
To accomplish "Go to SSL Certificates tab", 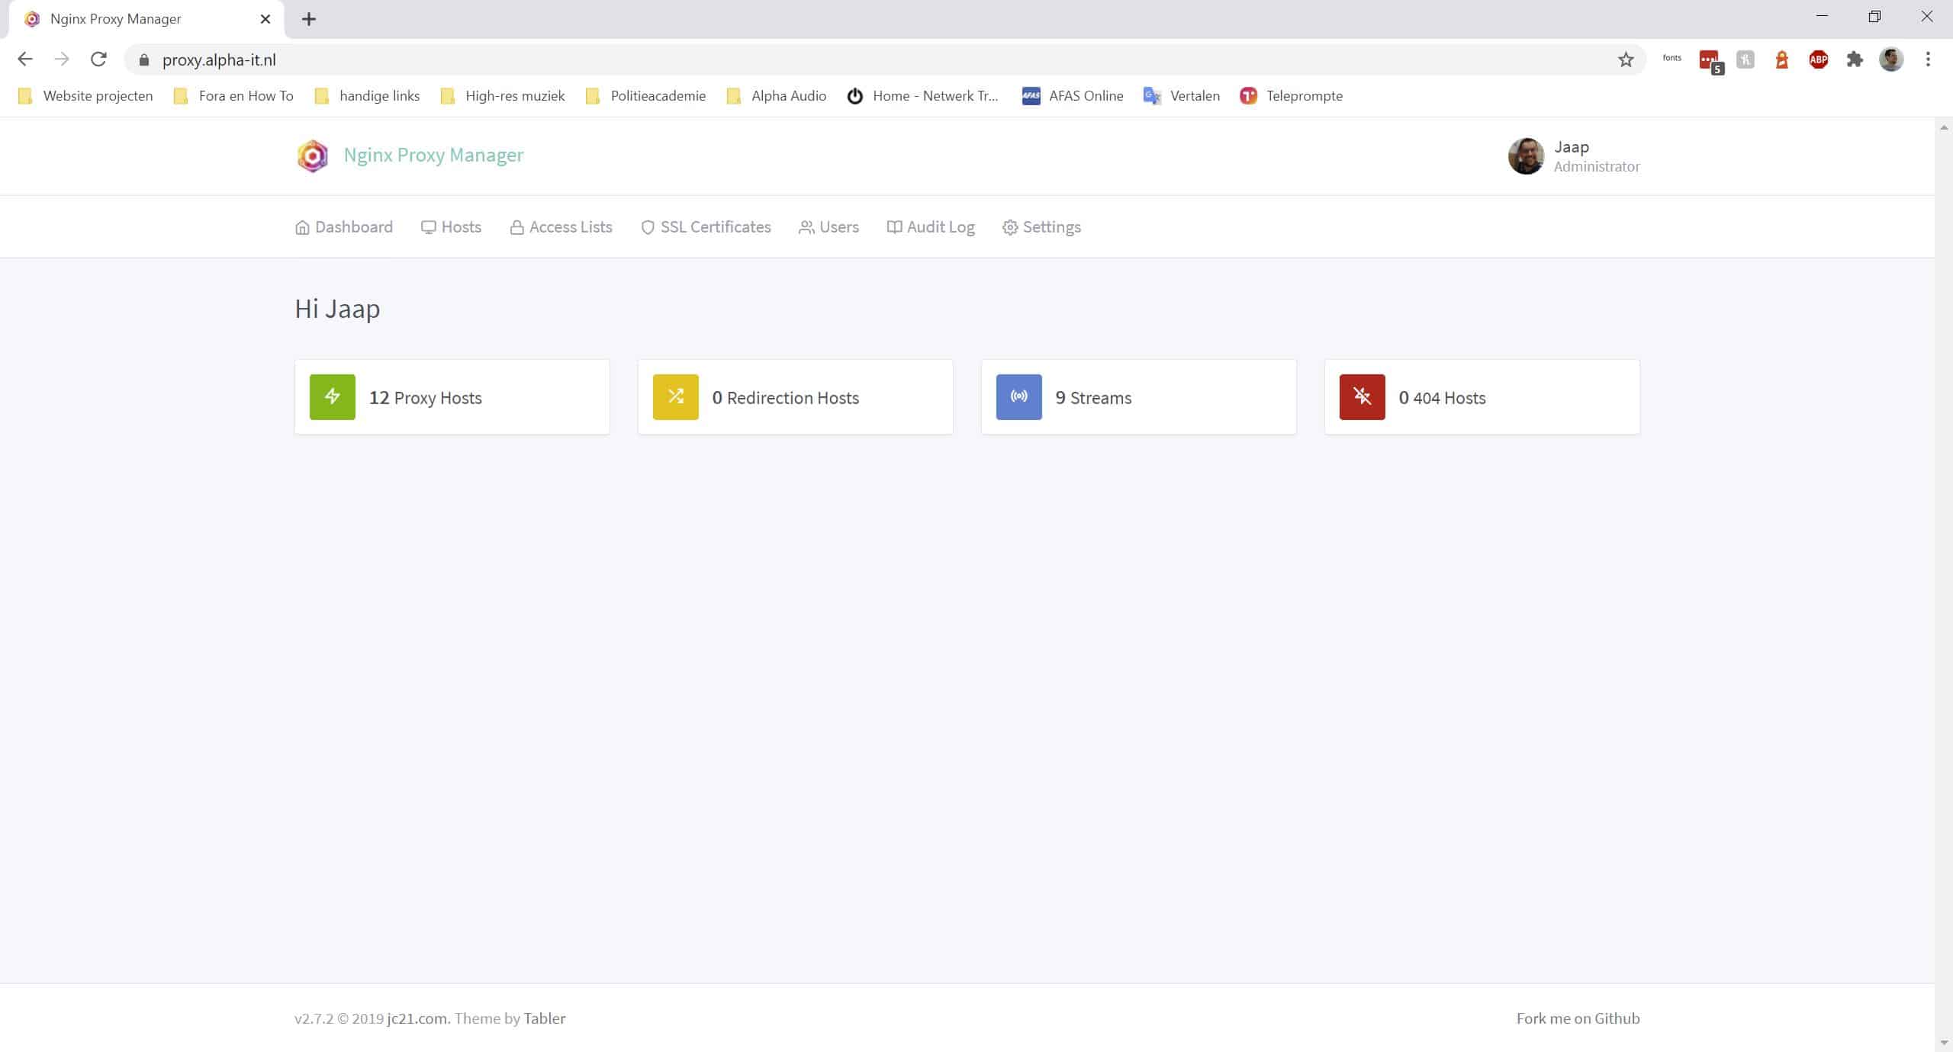I will tap(706, 227).
